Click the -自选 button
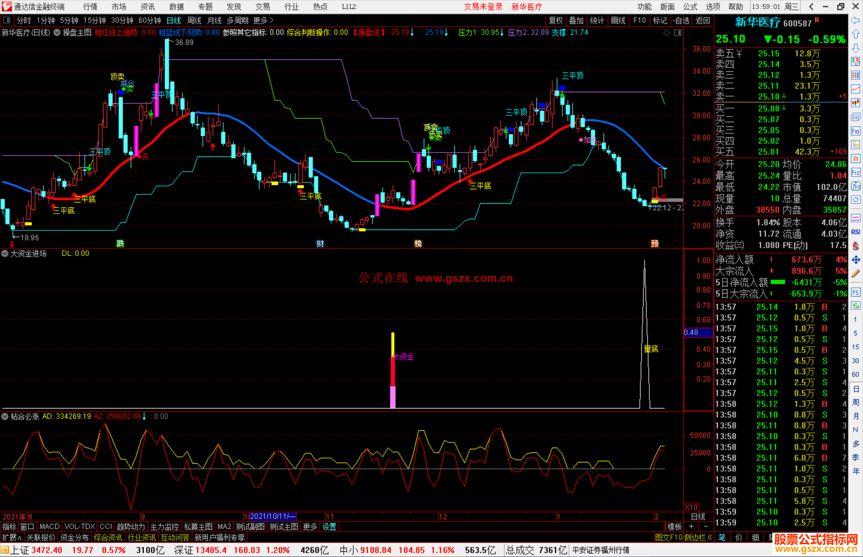Image resolution: width=863 pixels, height=557 pixels. click(681, 20)
